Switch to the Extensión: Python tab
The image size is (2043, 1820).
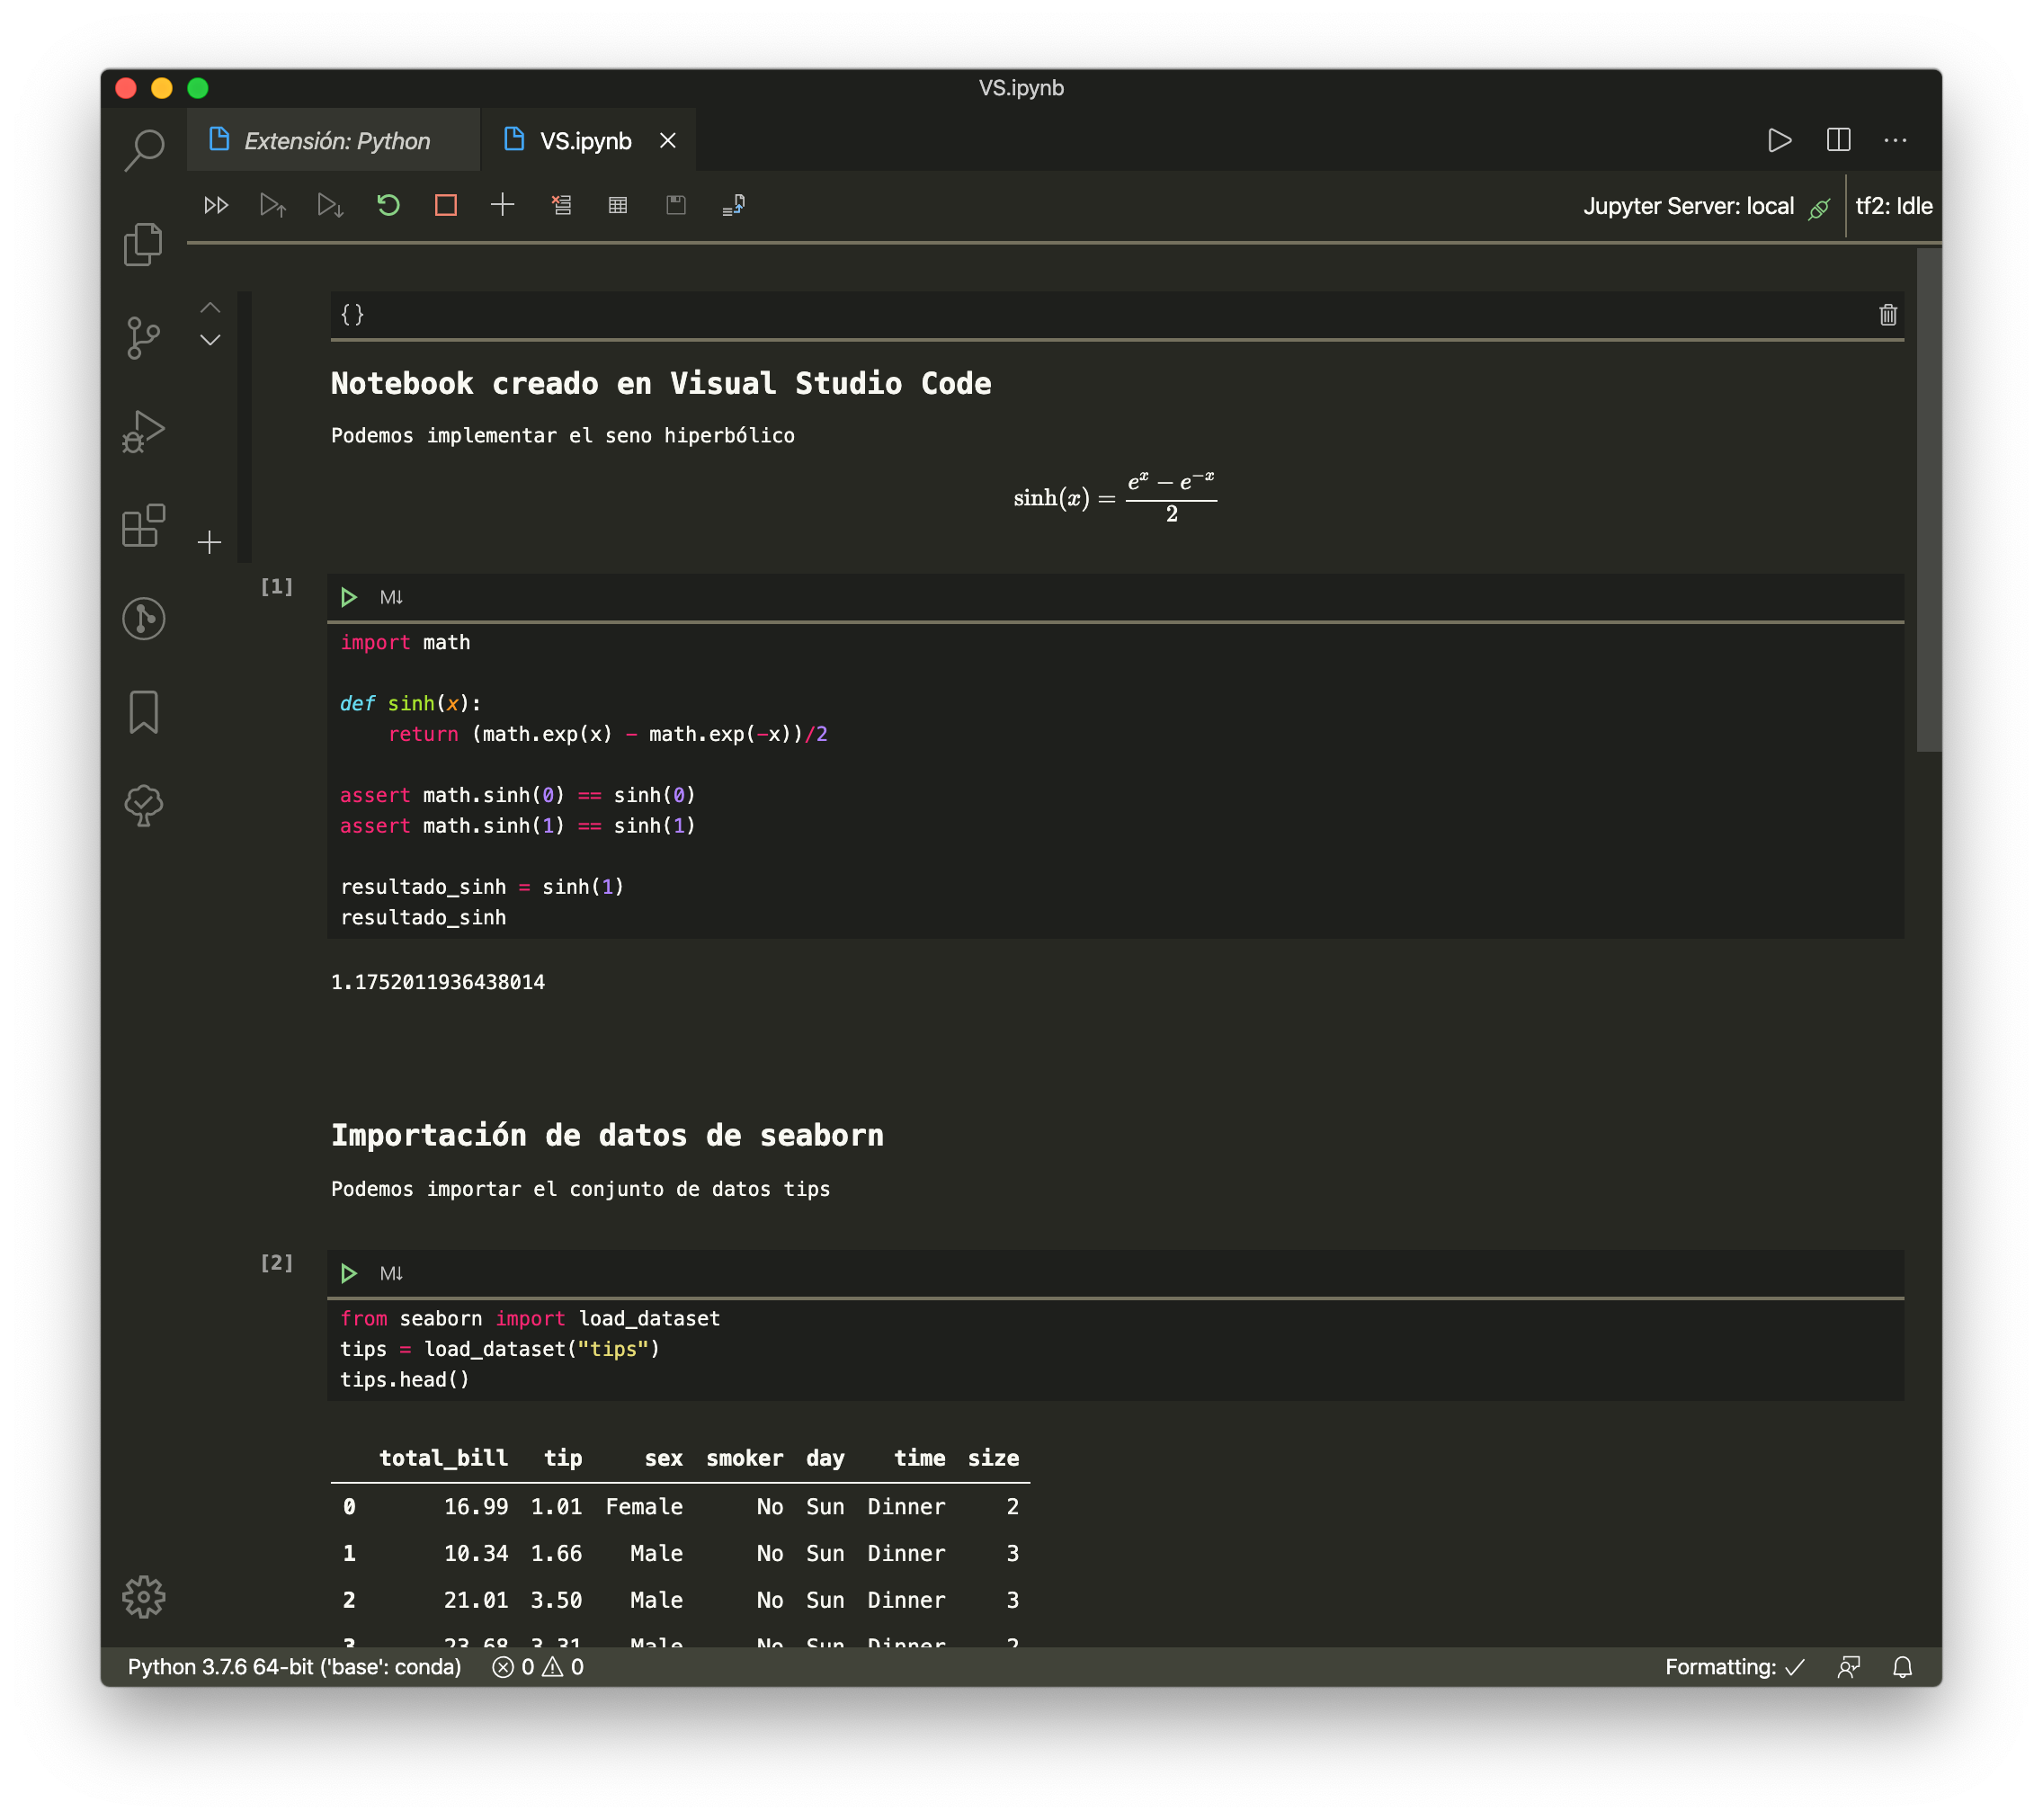tap(333, 140)
